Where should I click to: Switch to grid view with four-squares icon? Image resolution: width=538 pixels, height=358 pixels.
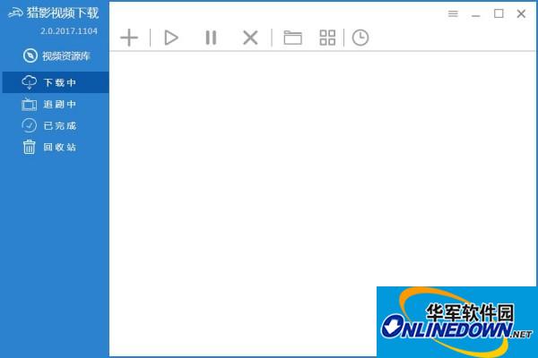click(x=327, y=38)
